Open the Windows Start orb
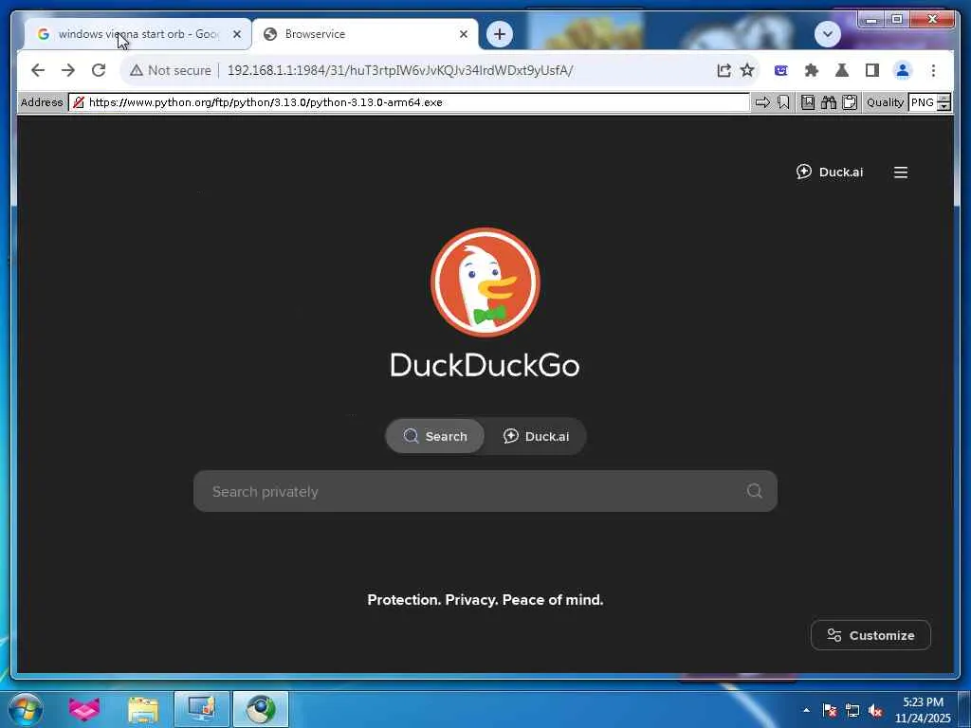 tap(25, 710)
